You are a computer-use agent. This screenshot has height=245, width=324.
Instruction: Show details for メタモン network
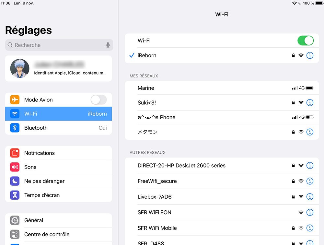click(310, 132)
